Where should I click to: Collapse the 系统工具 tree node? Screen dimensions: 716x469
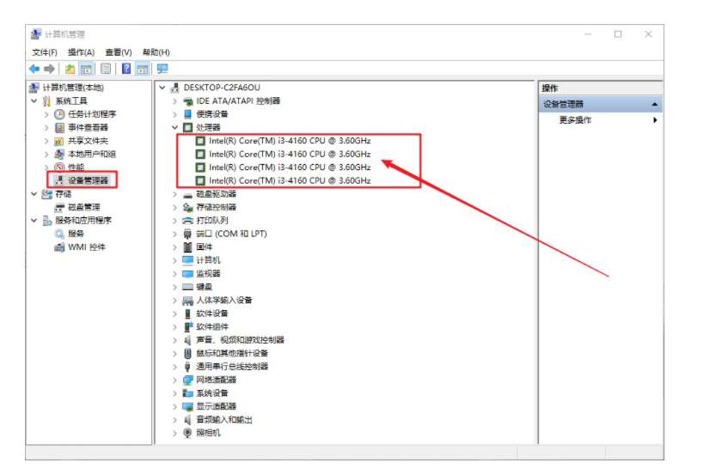pyautogui.click(x=34, y=101)
